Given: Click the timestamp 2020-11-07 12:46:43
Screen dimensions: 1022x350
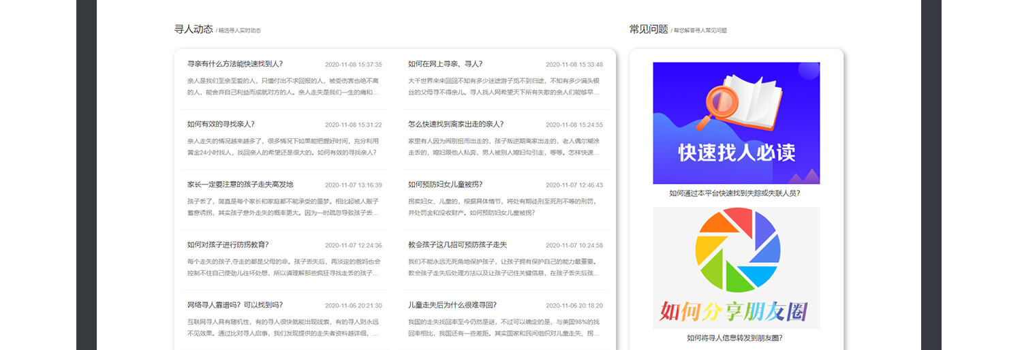Looking at the screenshot, I should coord(574,185).
